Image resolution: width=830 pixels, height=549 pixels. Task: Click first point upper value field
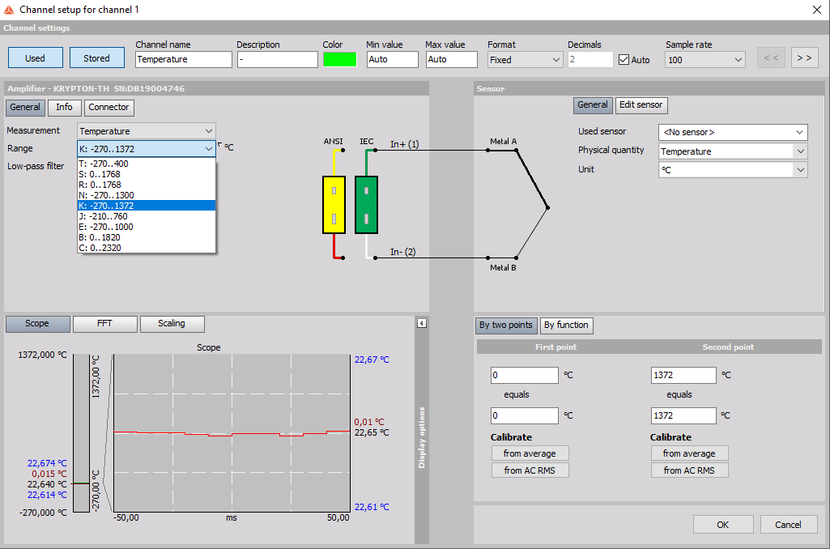525,376
